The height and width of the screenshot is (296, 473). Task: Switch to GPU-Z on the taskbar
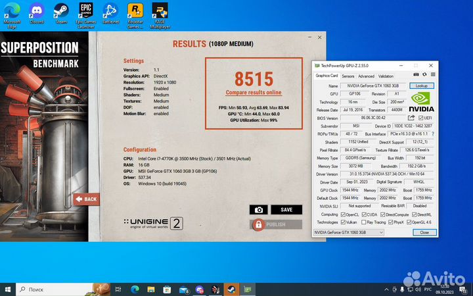coord(248,289)
